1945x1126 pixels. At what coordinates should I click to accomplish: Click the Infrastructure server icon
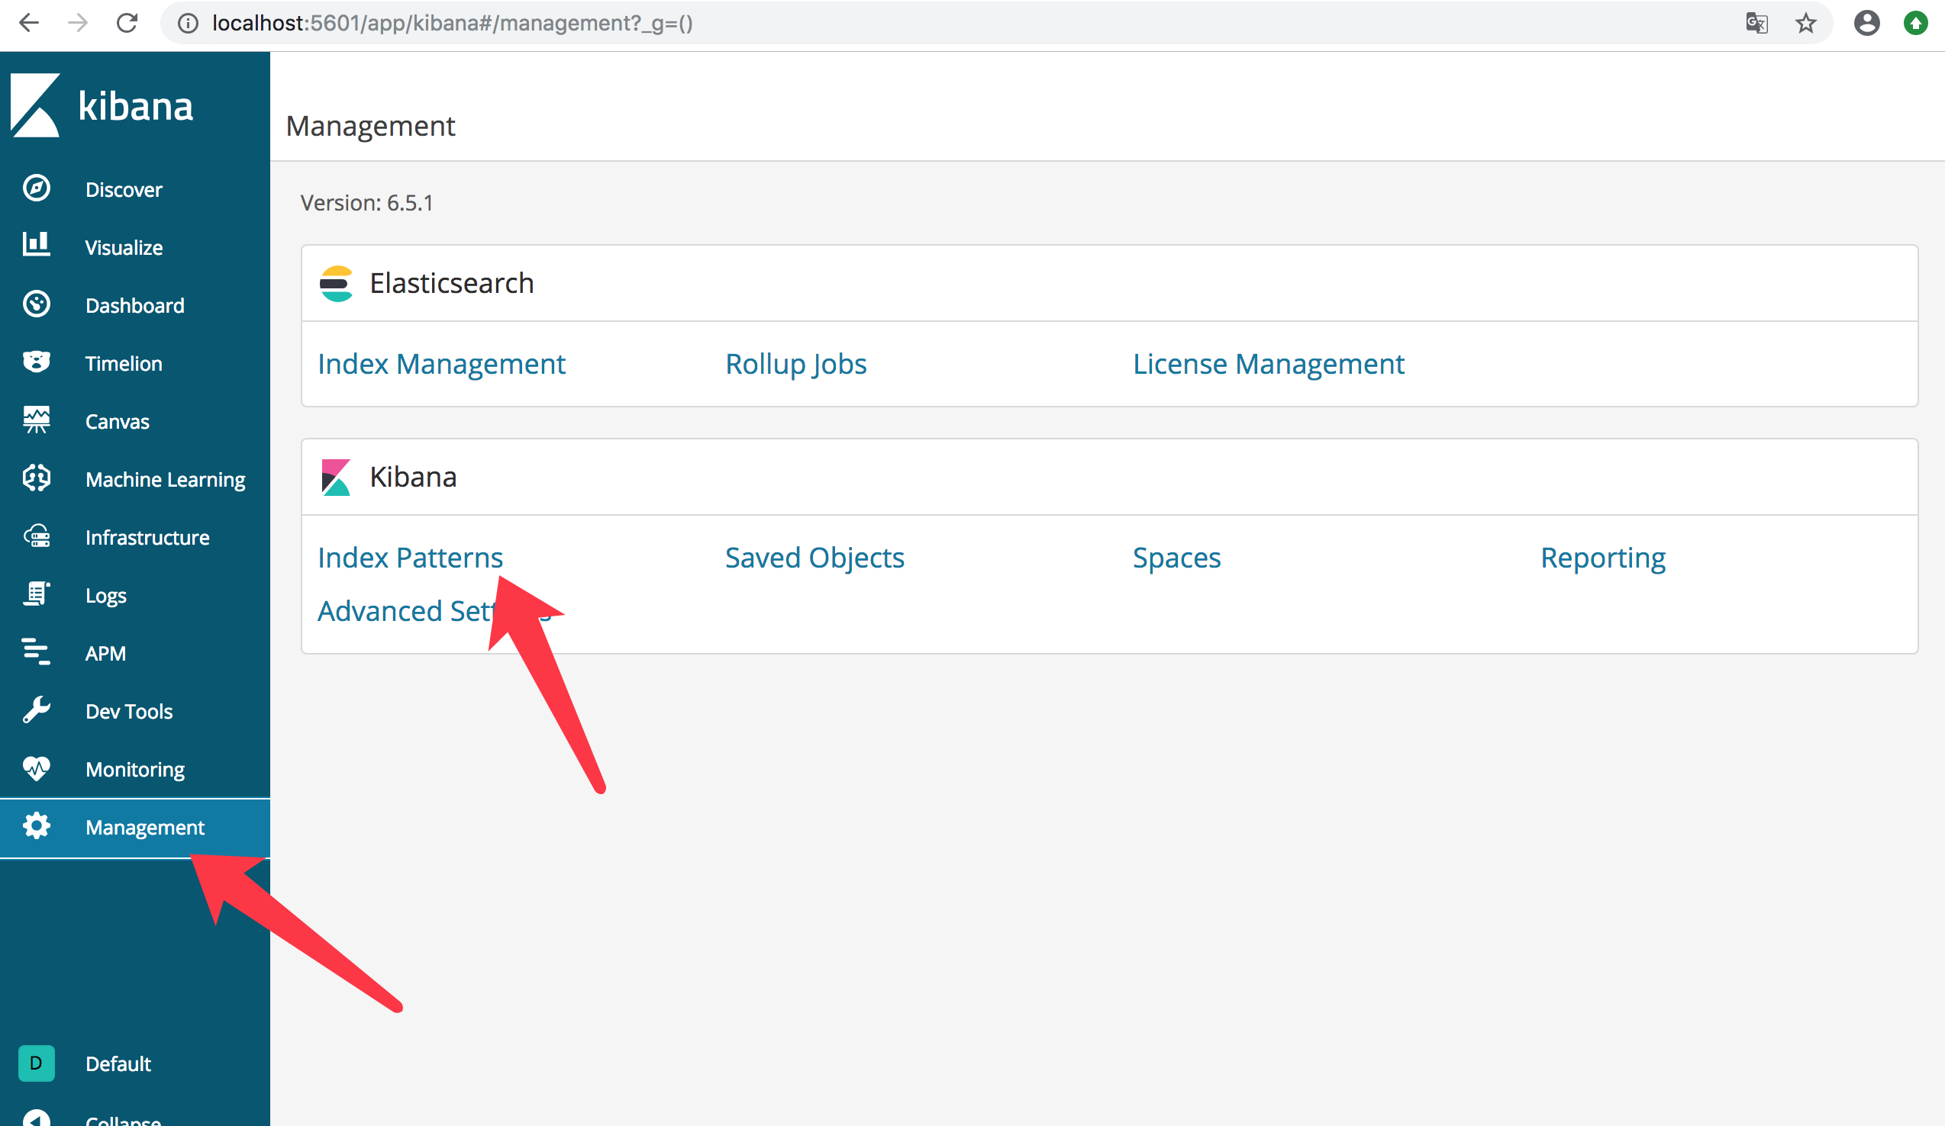37,536
